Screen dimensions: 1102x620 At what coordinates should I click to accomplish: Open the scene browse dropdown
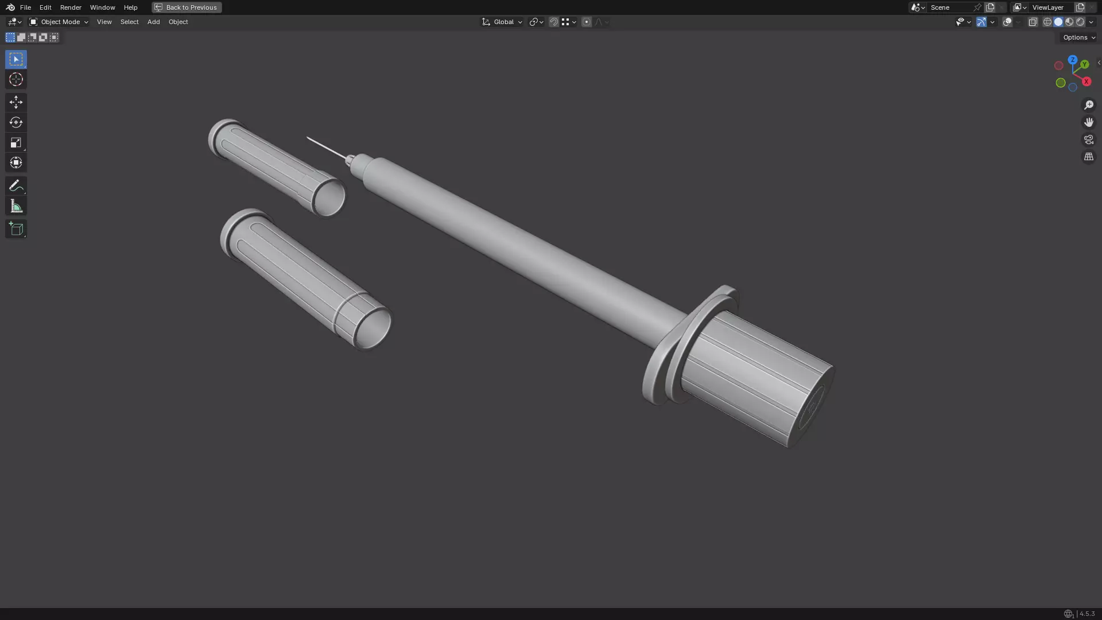coord(918,7)
